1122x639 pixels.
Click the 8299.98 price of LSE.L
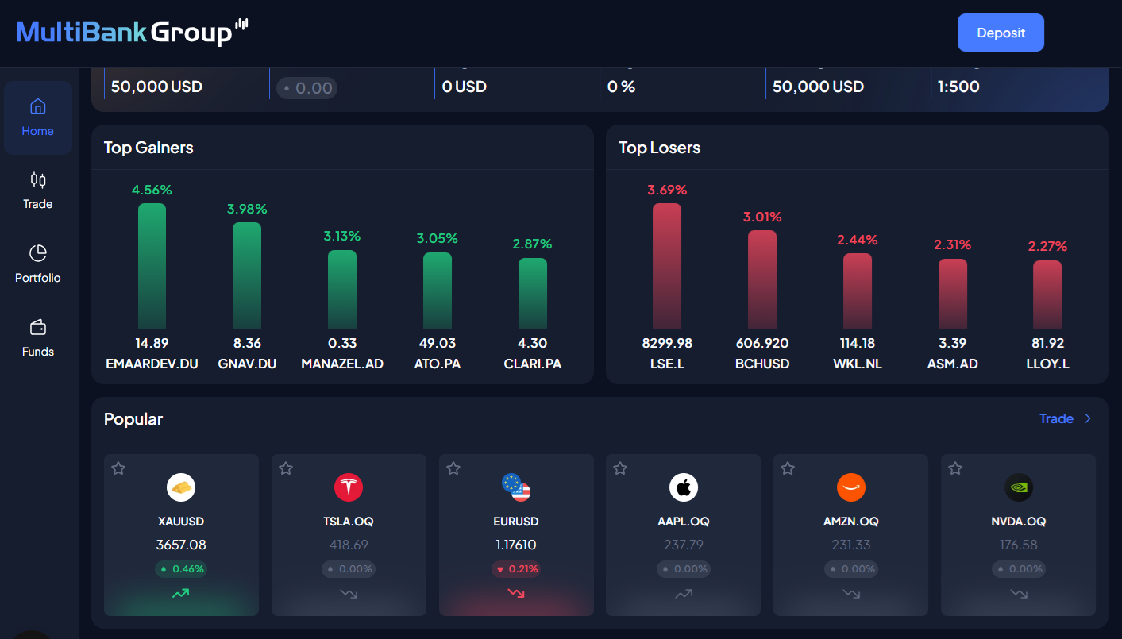[667, 343]
